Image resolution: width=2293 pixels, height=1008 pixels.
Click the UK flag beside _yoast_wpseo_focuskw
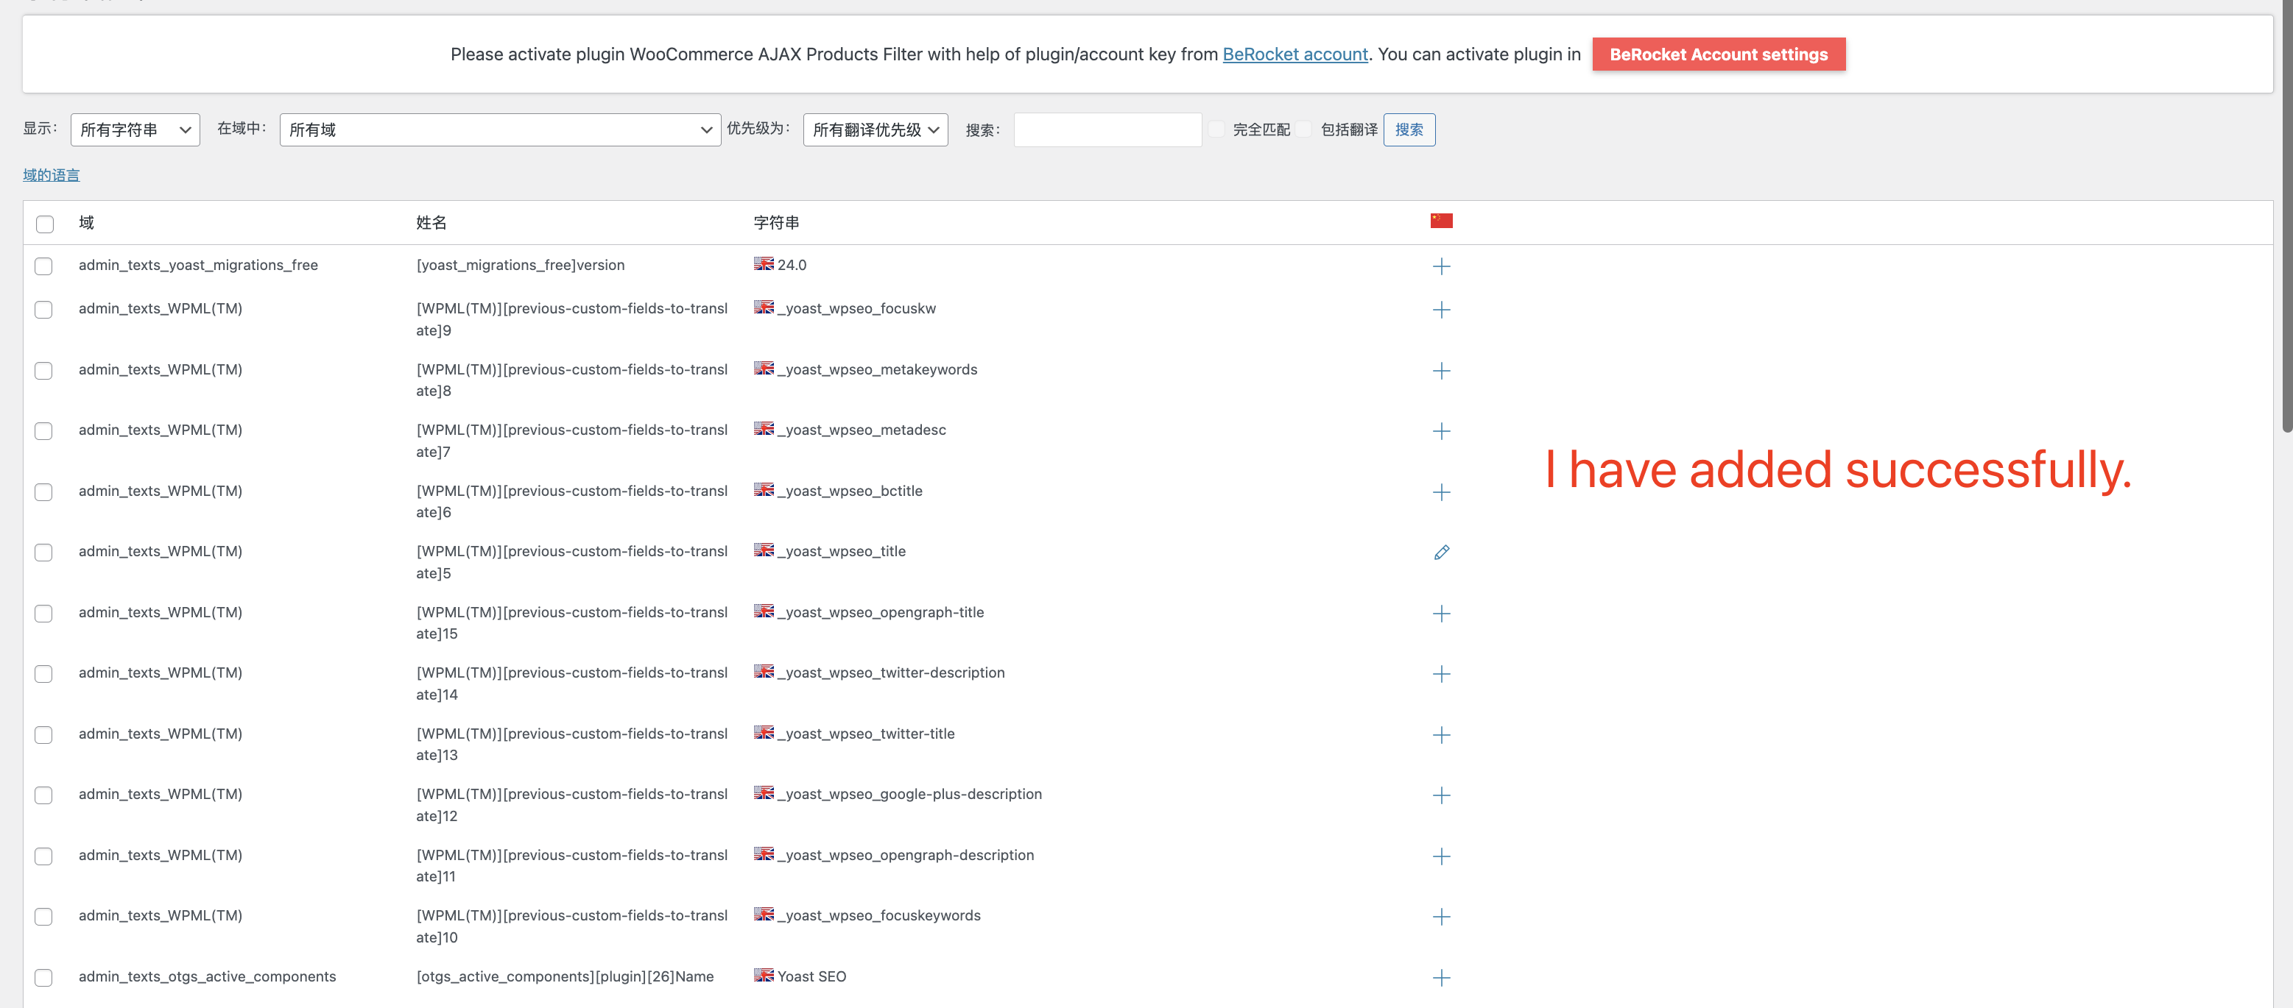(764, 307)
